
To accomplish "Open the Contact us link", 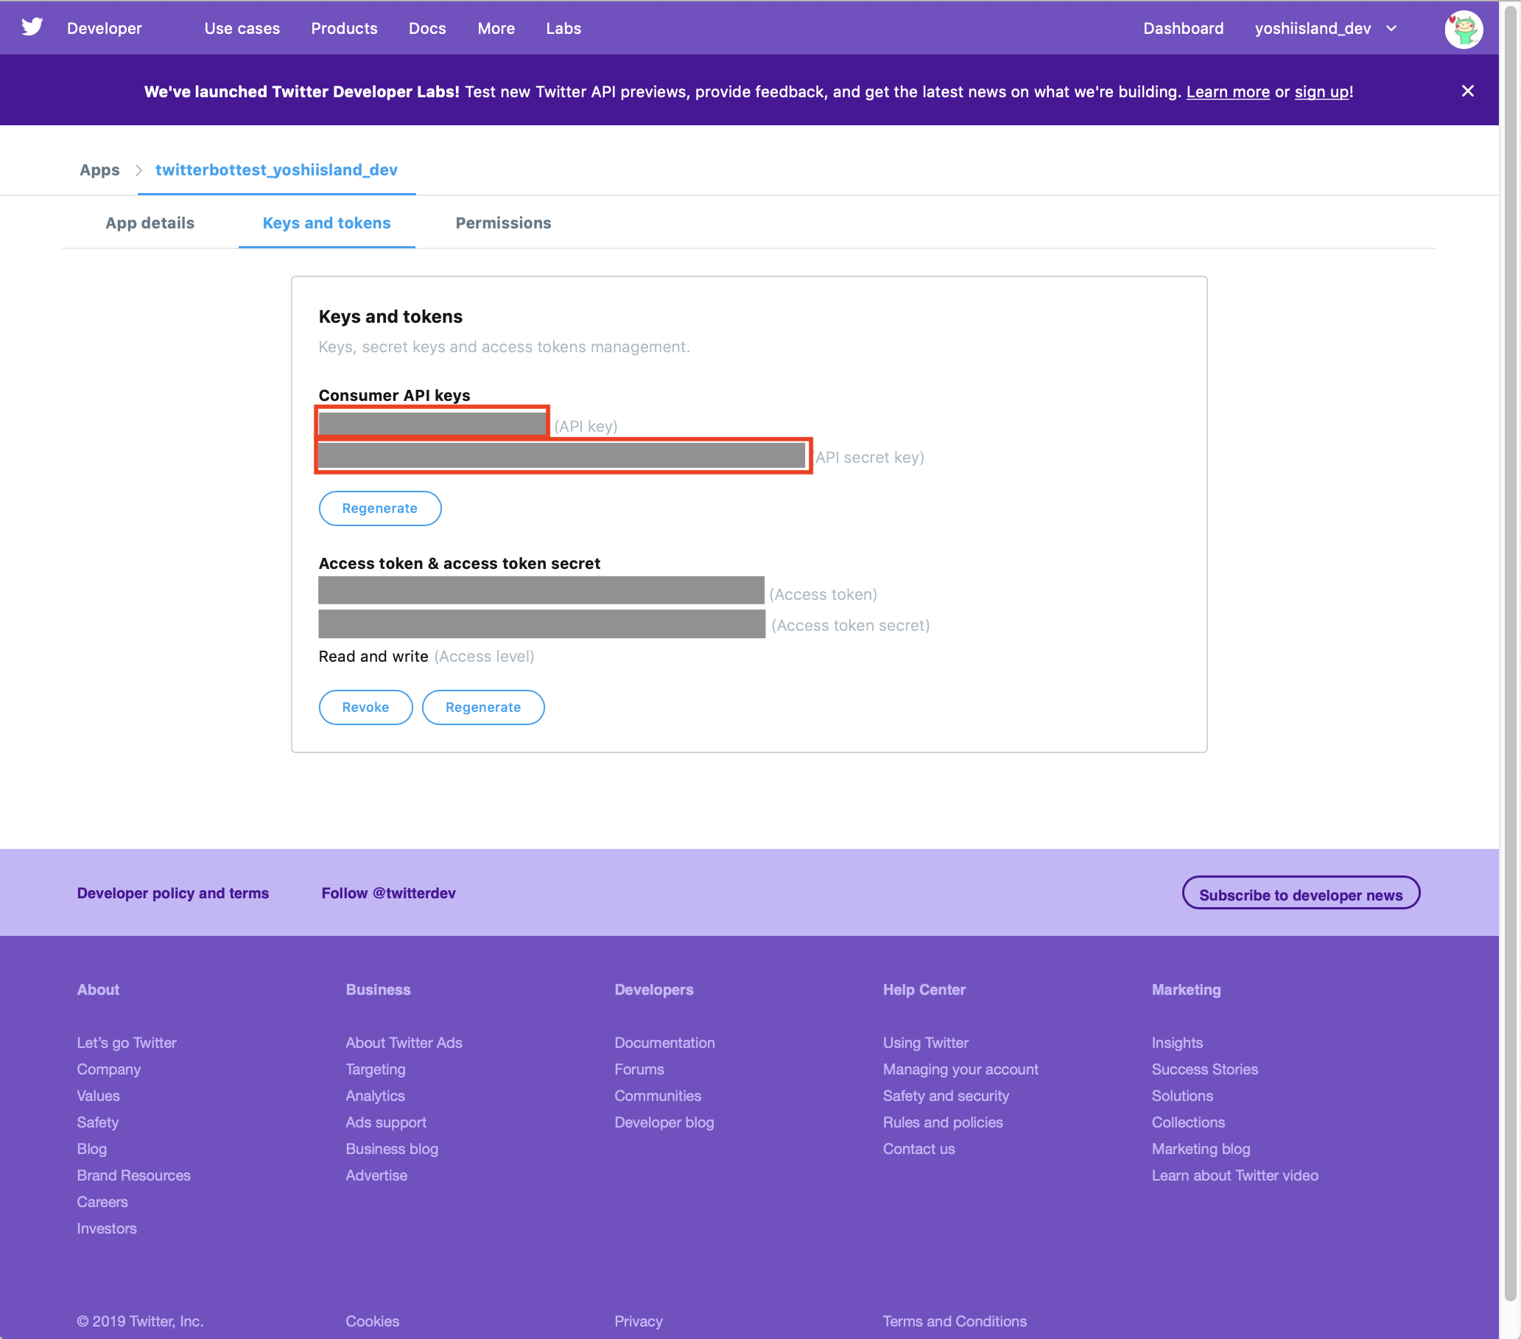I will (918, 1148).
